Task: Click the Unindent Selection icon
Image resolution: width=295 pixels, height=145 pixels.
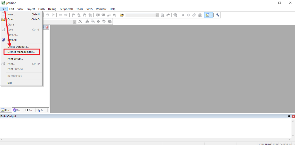Action: (x=103, y=15)
